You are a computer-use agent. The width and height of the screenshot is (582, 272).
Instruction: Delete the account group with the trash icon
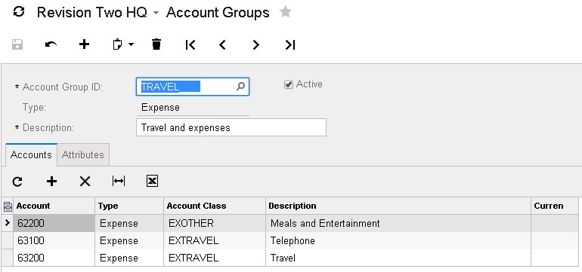(x=156, y=44)
